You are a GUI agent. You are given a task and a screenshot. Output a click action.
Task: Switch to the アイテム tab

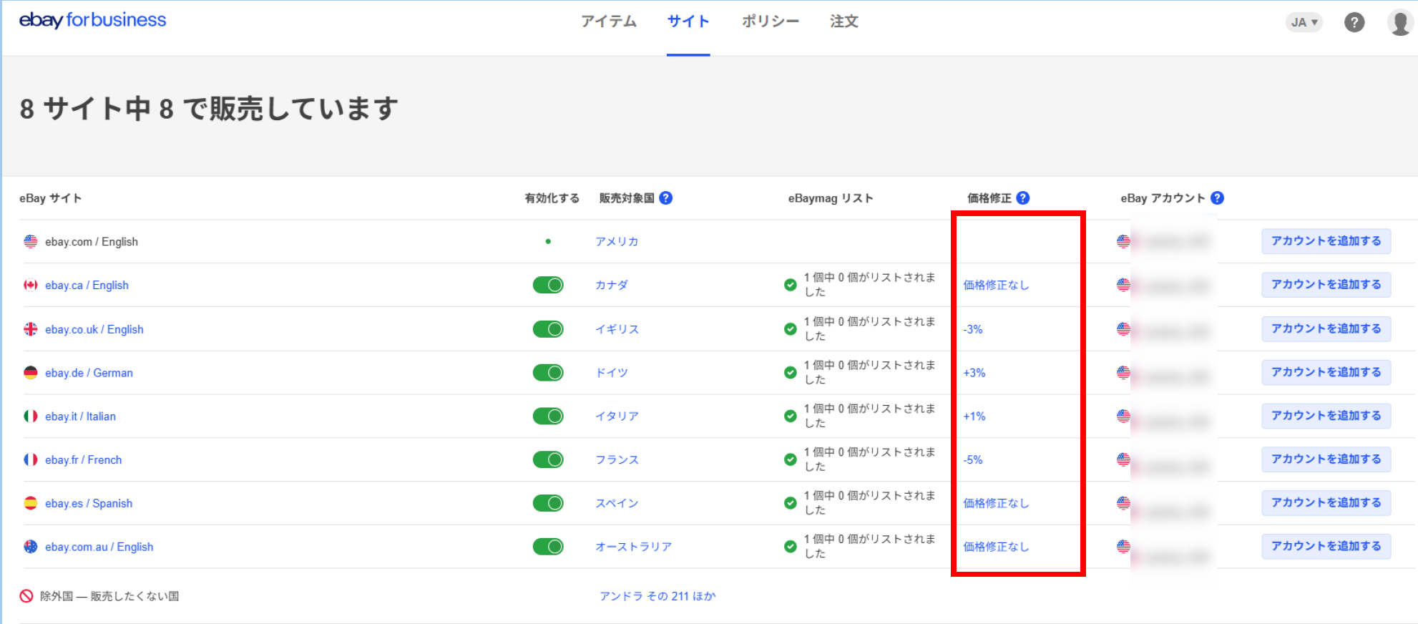click(x=608, y=21)
